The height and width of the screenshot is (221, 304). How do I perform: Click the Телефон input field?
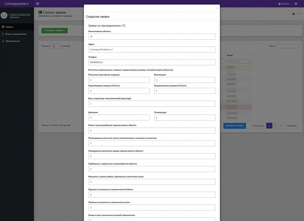pyautogui.click(x=152, y=62)
